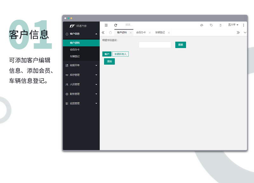Click the green 搜索 button
254x183 pixels.
[x=181, y=45]
